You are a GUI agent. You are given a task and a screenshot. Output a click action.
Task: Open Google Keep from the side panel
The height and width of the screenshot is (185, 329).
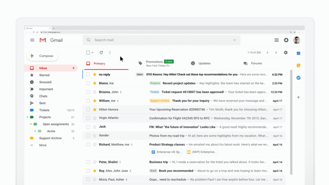pos(298,65)
